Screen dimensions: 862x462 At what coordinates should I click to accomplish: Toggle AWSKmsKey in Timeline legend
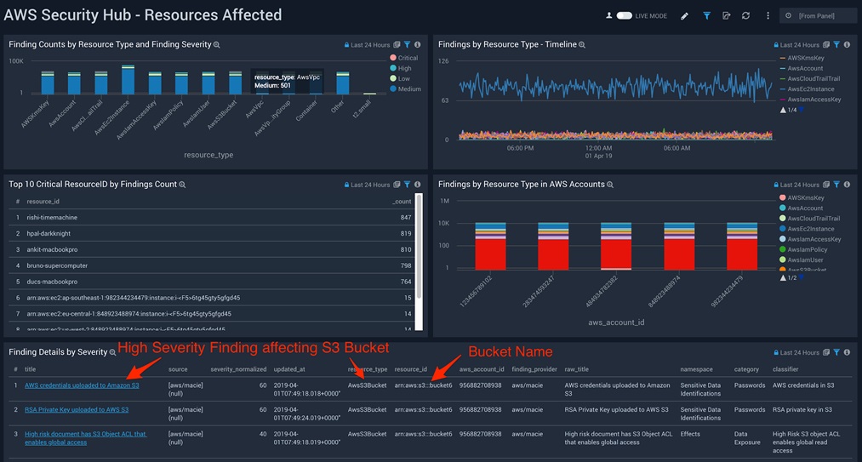(x=802, y=58)
